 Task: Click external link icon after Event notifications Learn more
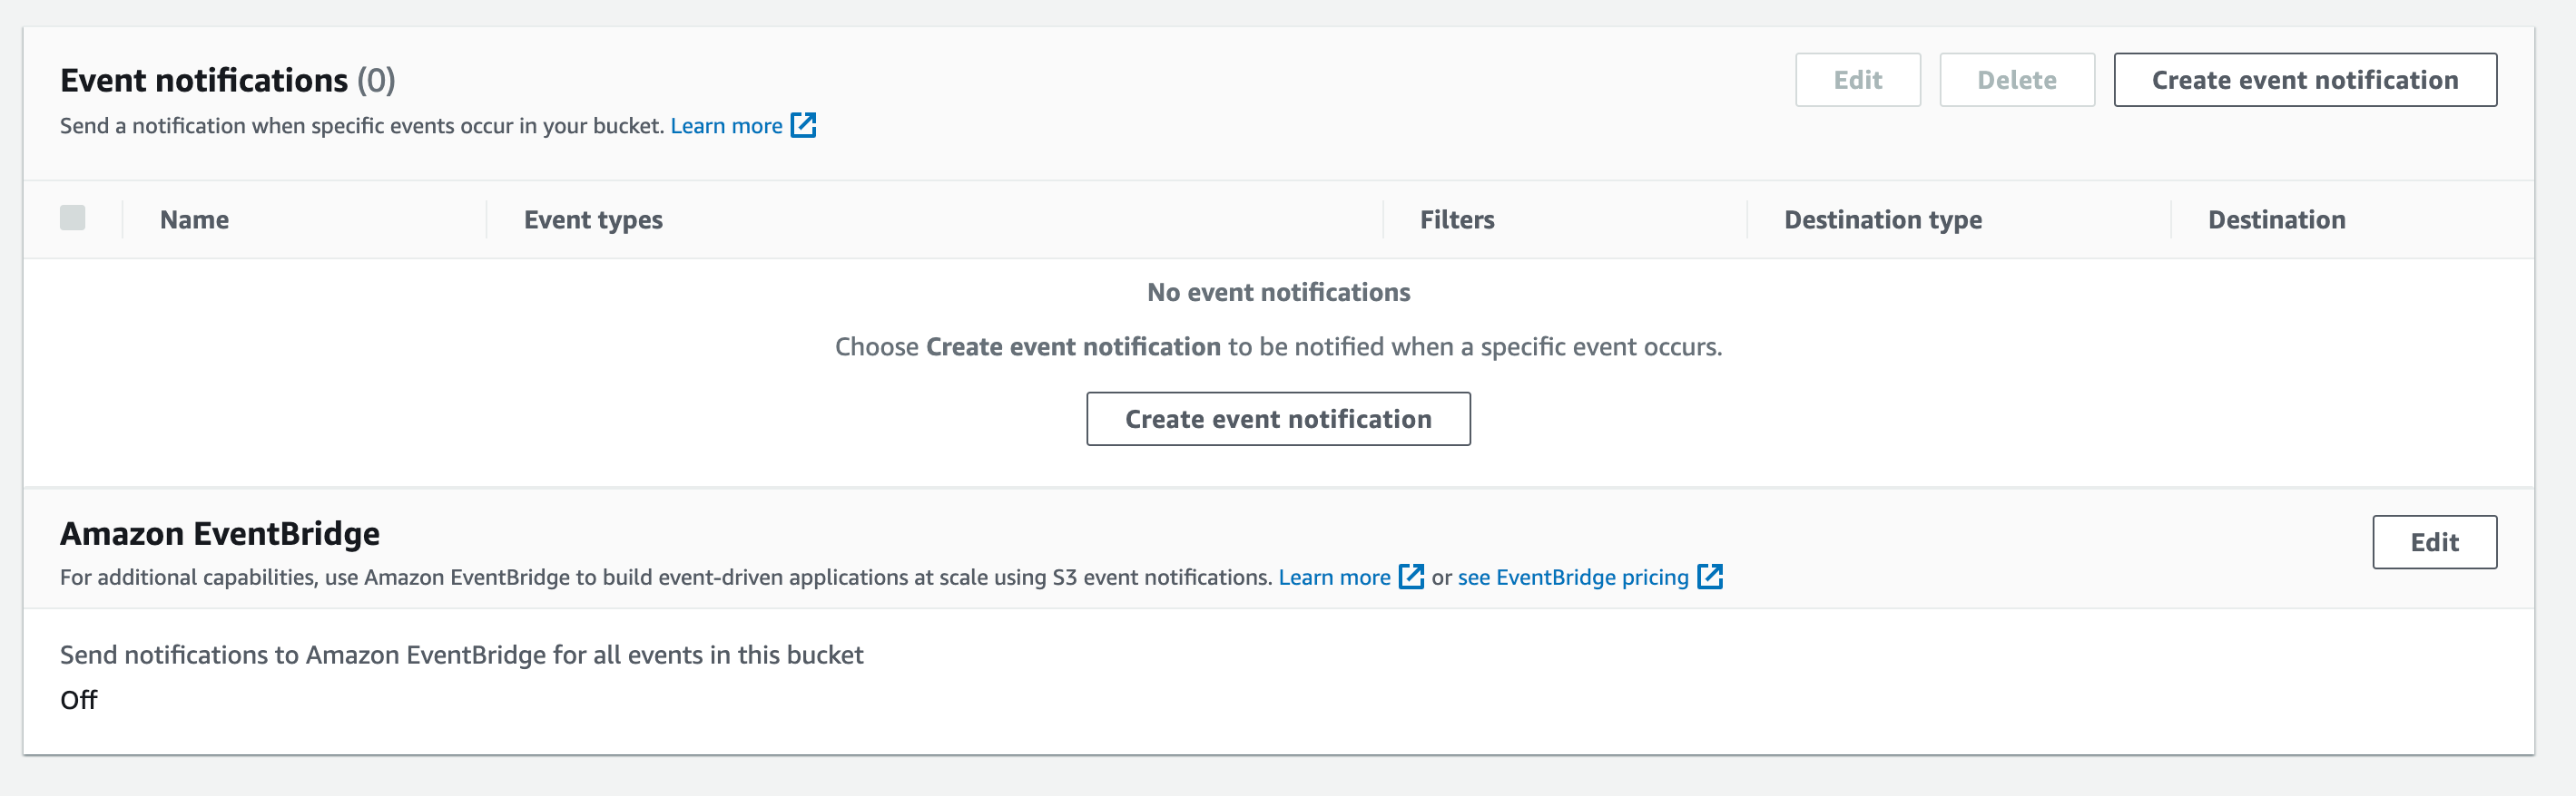[x=803, y=125]
